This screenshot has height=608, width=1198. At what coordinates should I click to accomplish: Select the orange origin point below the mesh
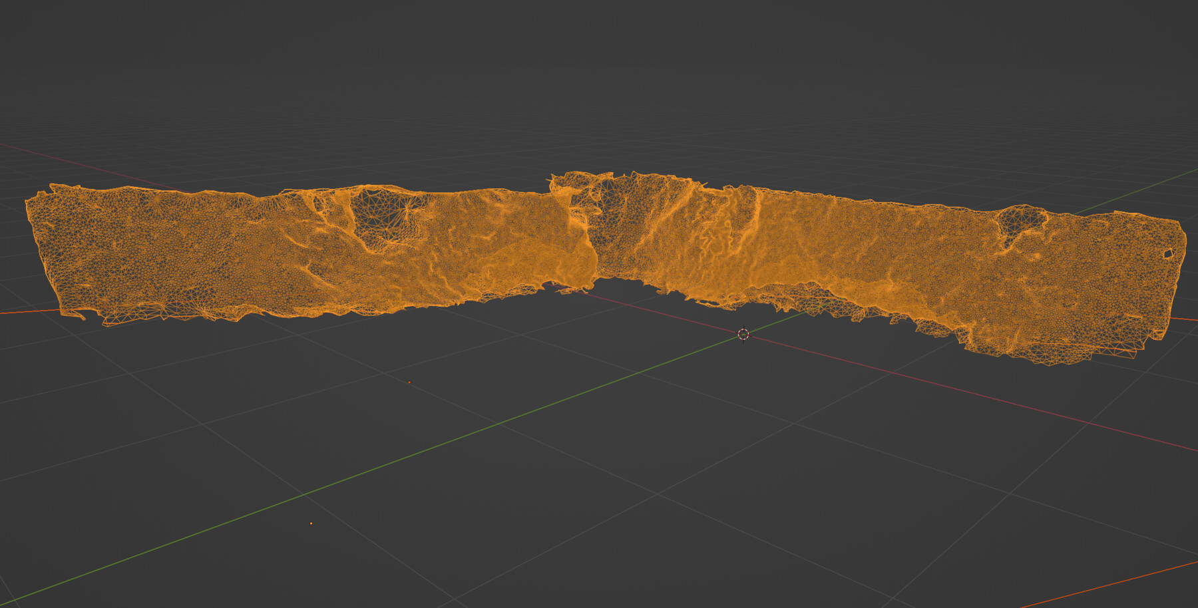coord(409,382)
